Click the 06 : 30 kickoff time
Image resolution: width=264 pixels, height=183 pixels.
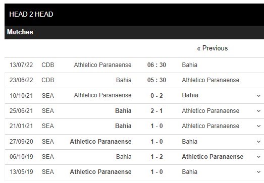tap(156, 65)
